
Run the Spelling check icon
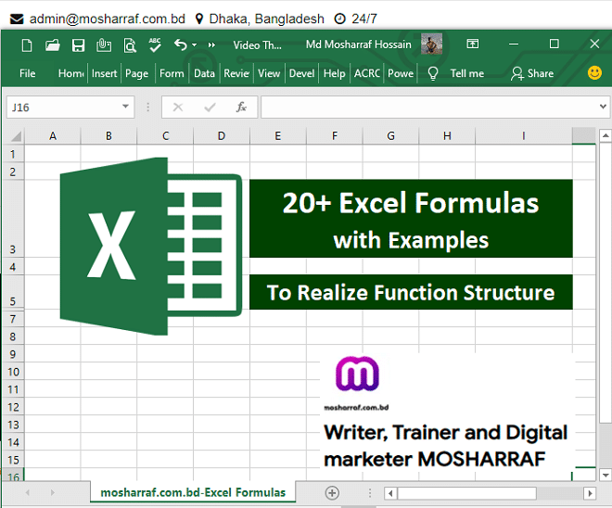click(x=155, y=45)
